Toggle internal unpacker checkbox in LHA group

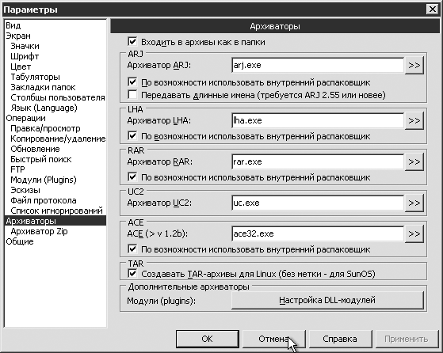(132, 136)
